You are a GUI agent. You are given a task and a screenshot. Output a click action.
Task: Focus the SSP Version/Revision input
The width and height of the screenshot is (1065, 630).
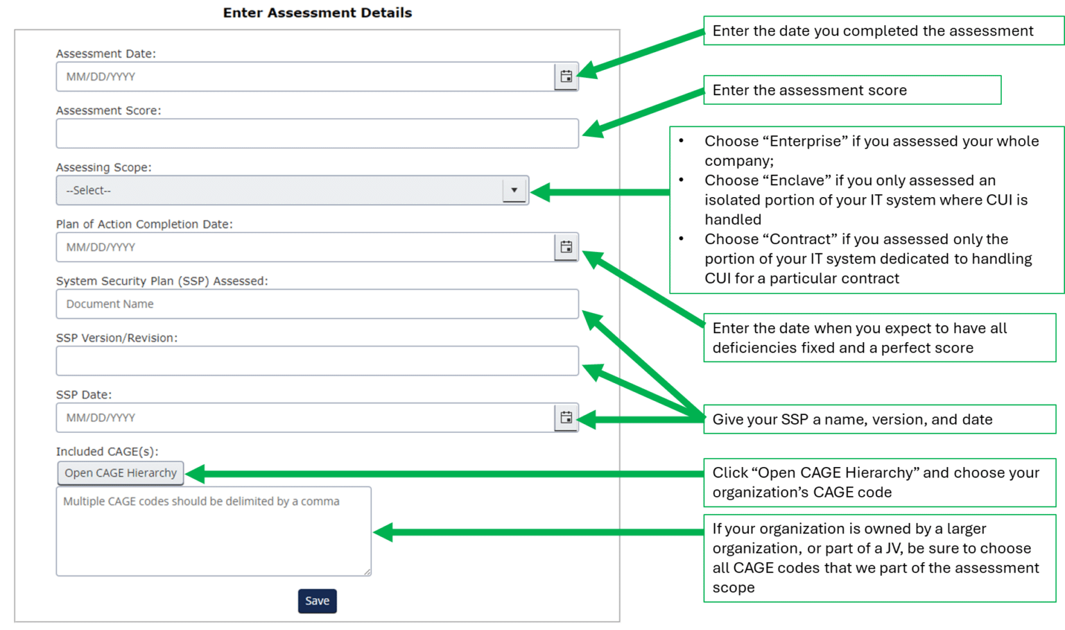317,361
